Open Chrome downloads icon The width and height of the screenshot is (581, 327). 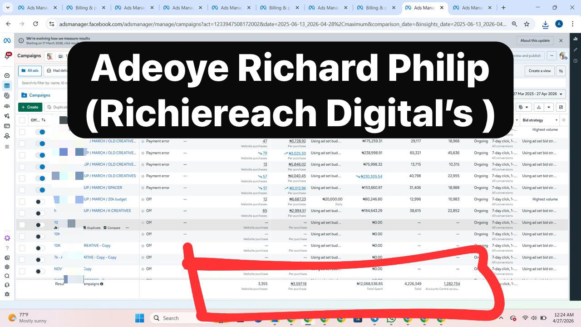click(x=545, y=25)
